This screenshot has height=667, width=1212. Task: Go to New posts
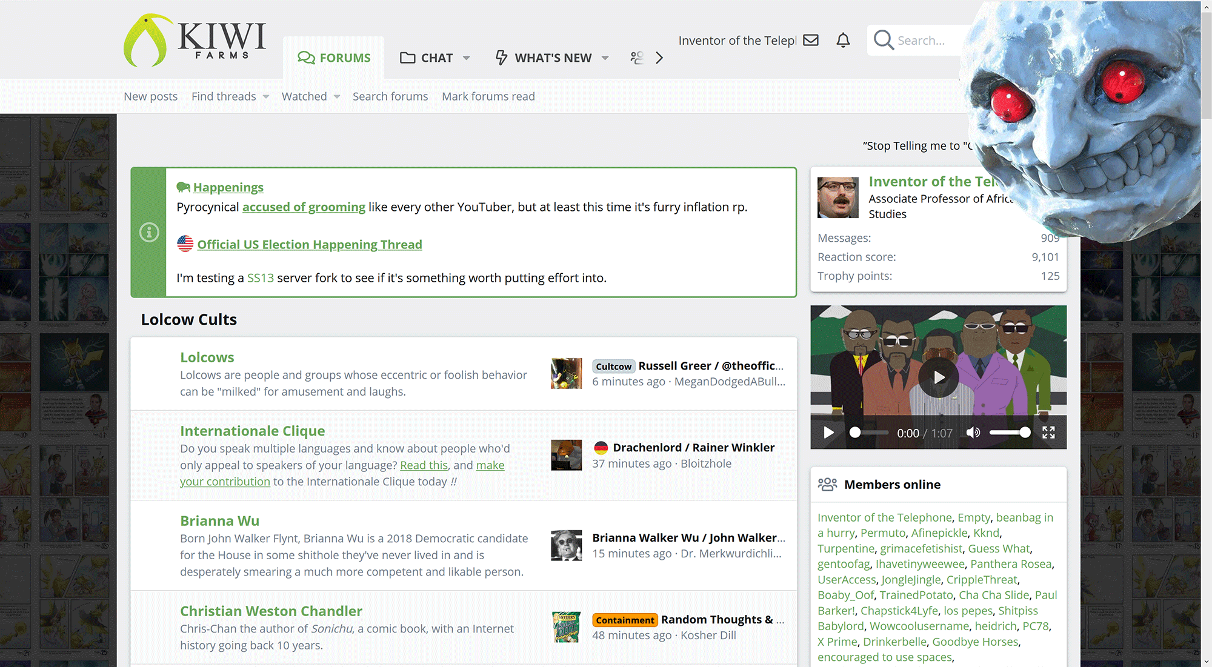pyautogui.click(x=151, y=96)
